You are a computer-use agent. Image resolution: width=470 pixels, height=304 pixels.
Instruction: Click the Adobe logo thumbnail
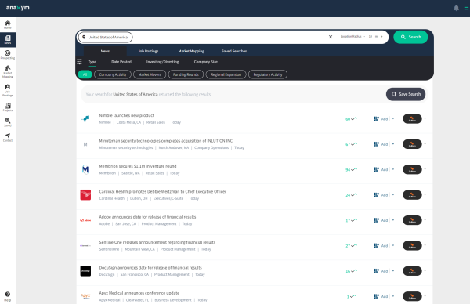(85, 220)
